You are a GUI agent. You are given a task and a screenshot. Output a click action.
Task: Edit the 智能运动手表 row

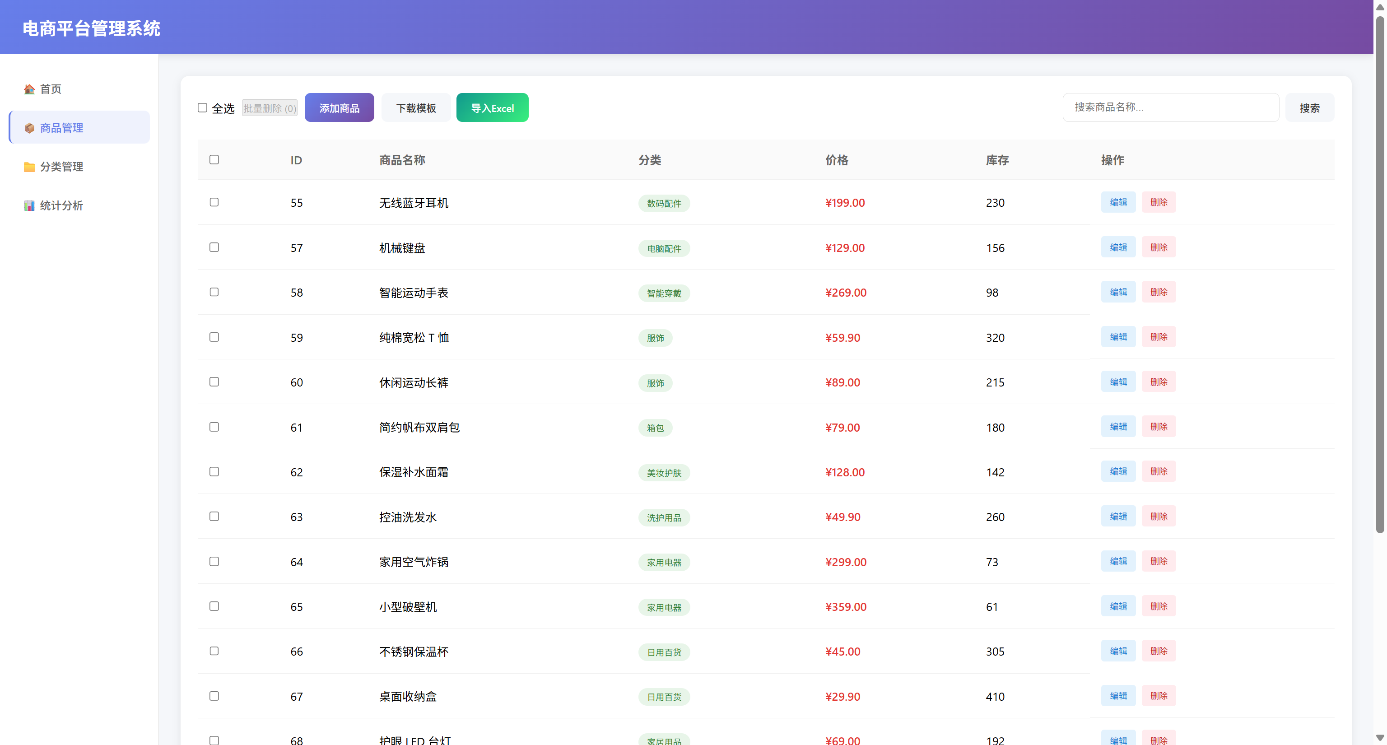(1118, 292)
